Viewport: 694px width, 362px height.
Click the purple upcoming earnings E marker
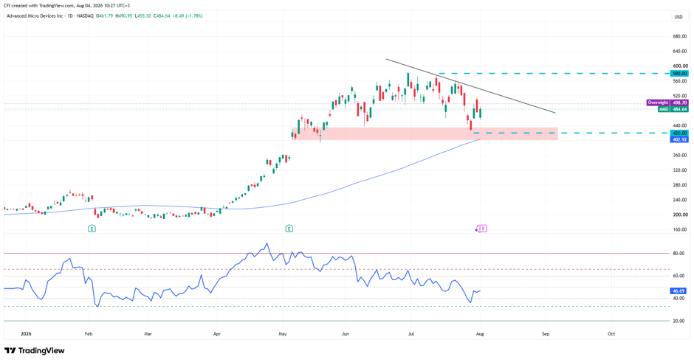483,229
